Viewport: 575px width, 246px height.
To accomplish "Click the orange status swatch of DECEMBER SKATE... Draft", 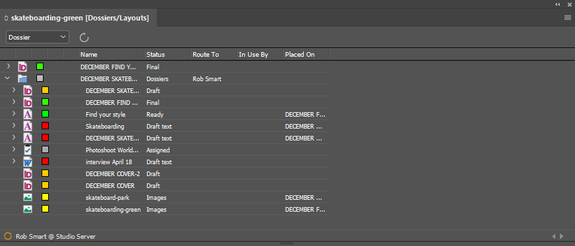I will click(45, 90).
